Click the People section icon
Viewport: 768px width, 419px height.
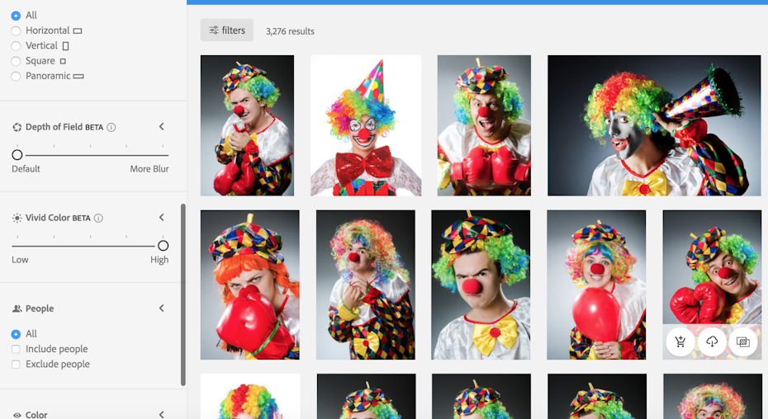pos(17,308)
